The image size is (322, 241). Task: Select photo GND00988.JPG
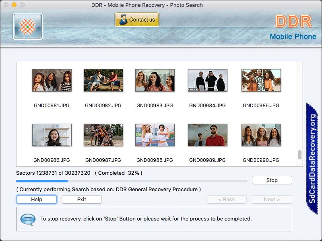tap(155, 135)
